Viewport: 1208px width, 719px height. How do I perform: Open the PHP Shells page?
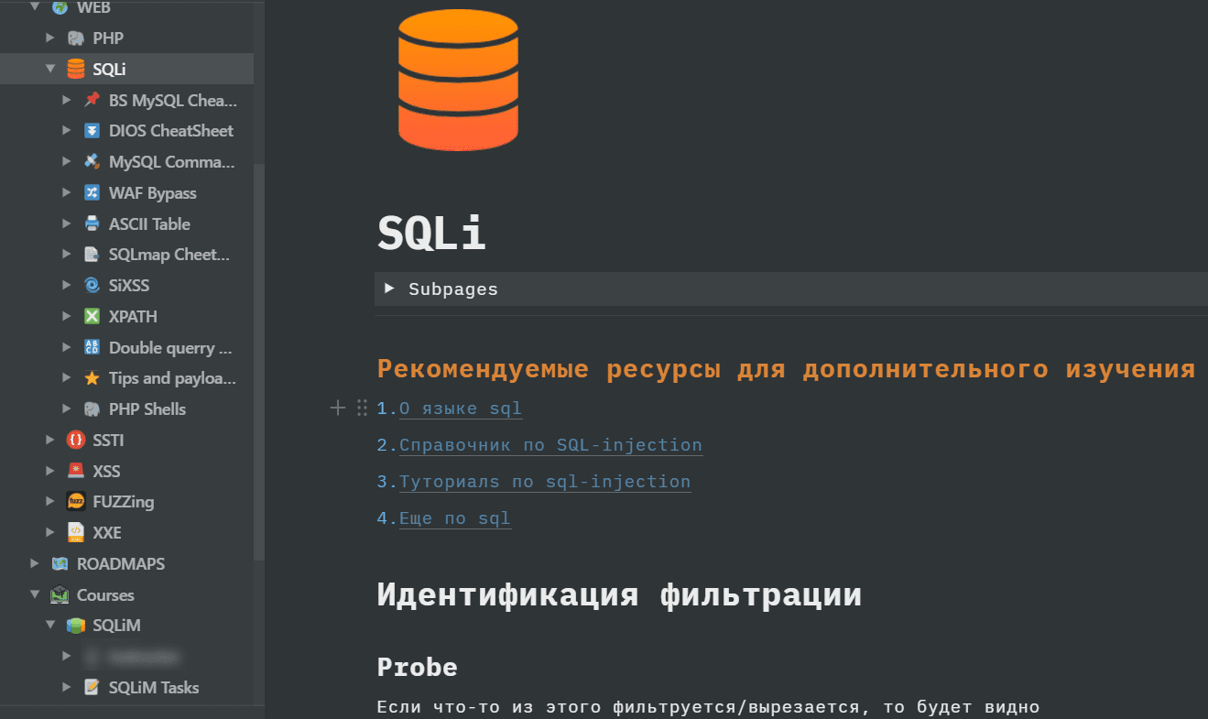point(147,409)
